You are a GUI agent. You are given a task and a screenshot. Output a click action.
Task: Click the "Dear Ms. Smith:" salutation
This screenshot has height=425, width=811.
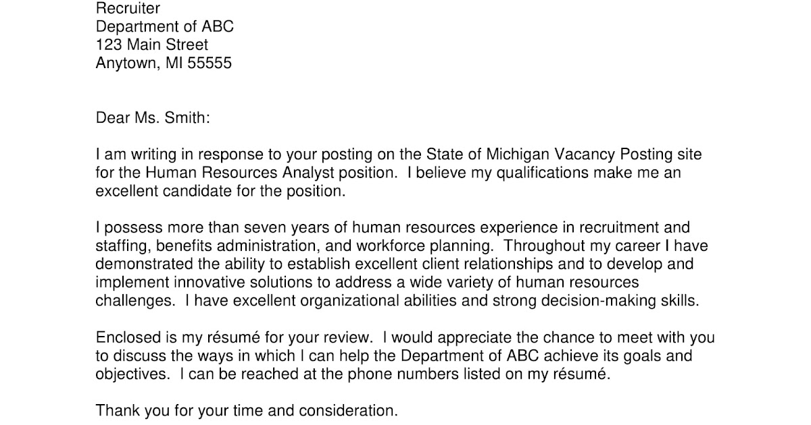click(153, 118)
